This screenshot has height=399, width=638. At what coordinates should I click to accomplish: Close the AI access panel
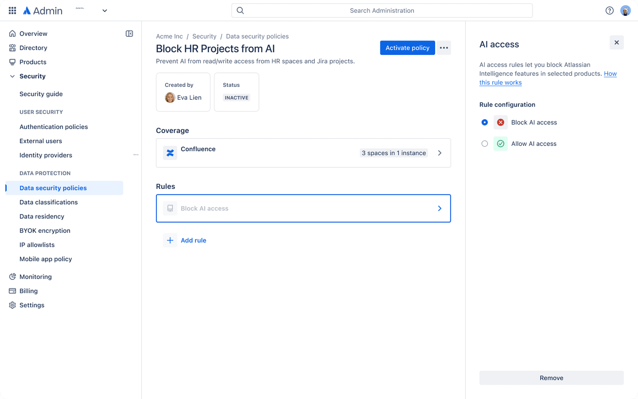(x=617, y=43)
